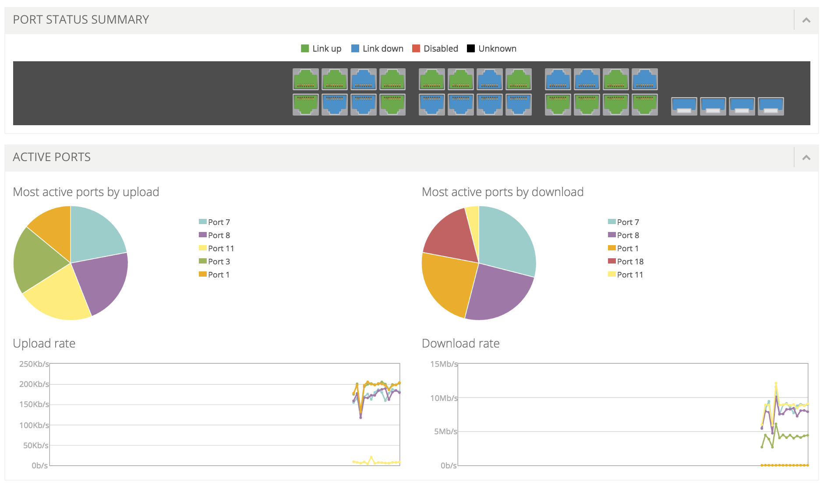This screenshot has height=485, width=827.
Task: Click the Unknown legend label
Action: click(x=497, y=49)
